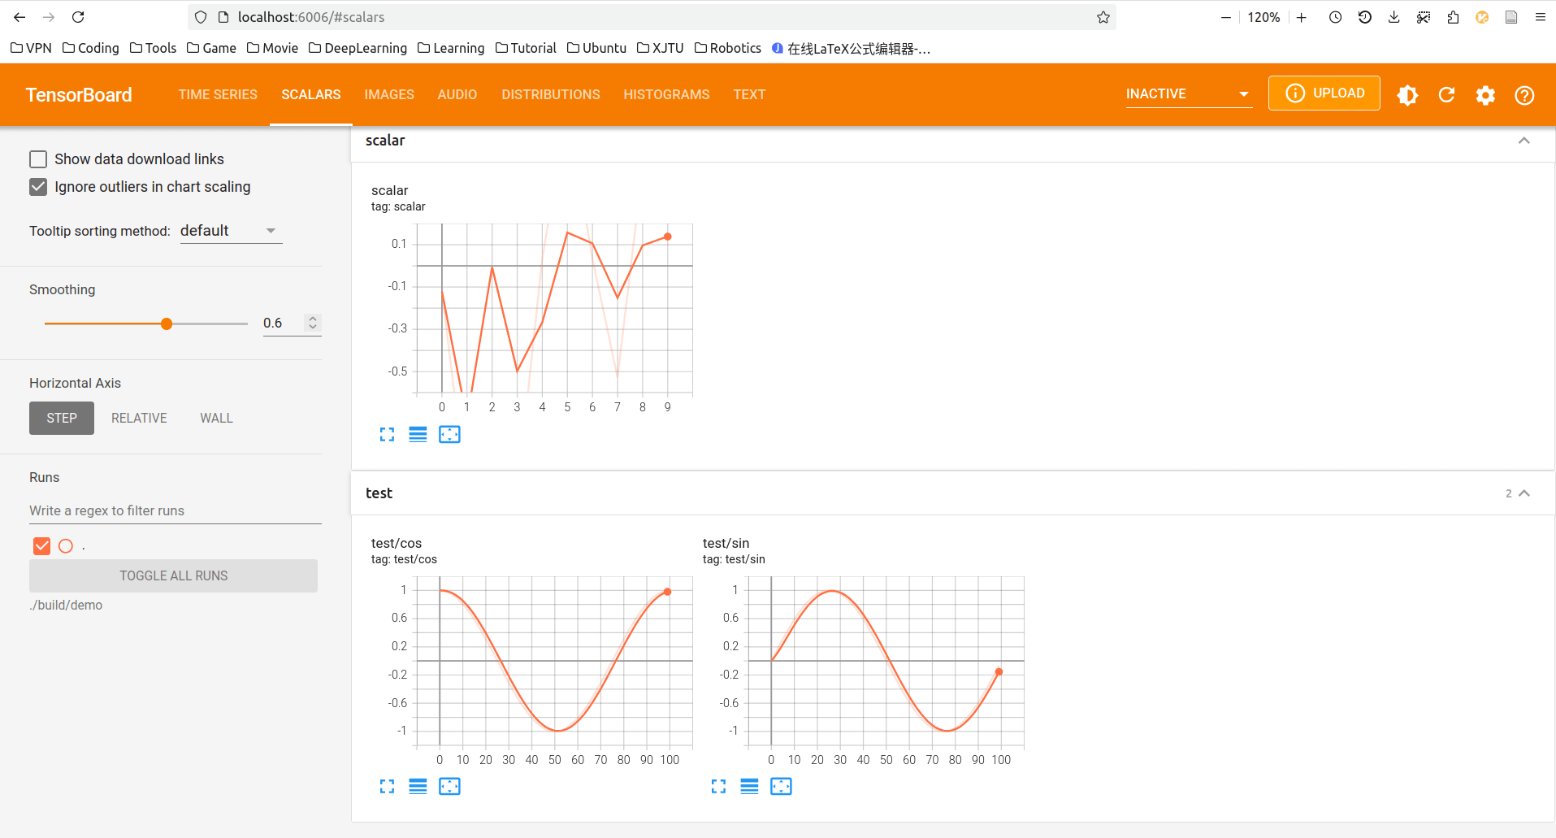Click the smoothing value 0.6 field

point(281,323)
